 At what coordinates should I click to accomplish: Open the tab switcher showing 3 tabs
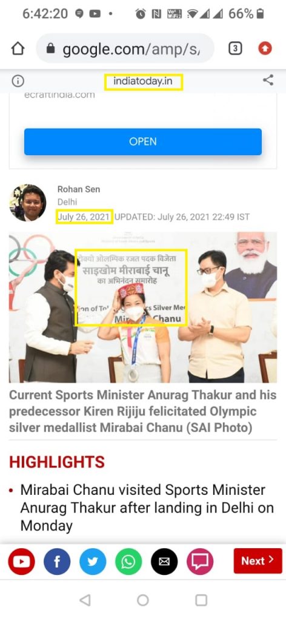tap(235, 49)
